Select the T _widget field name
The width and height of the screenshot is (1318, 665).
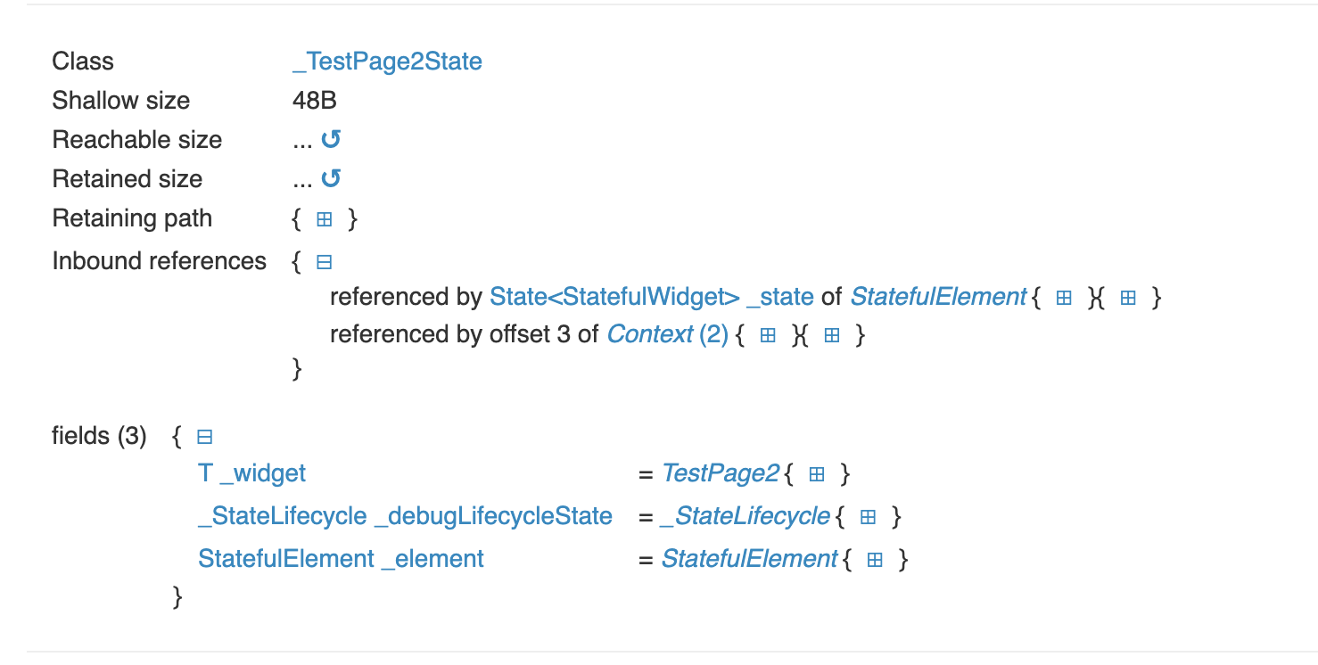click(x=251, y=473)
